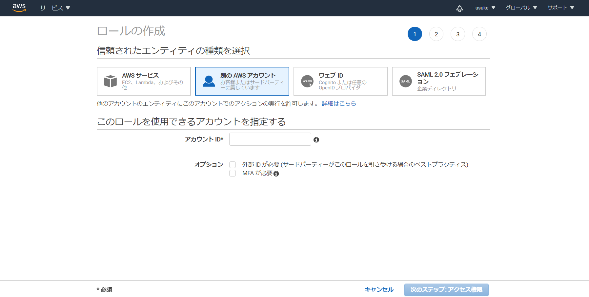Expand the サポート menu
589x297 pixels.
tap(561, 8)
